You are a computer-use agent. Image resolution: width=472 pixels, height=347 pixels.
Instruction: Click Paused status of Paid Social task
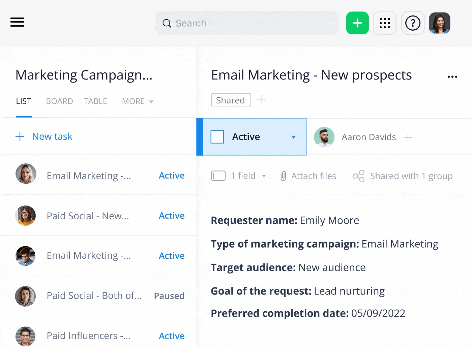click(x=169, y=296)
